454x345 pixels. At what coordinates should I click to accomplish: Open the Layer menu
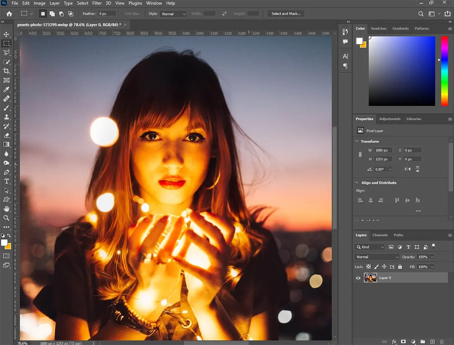click(54, 3)
